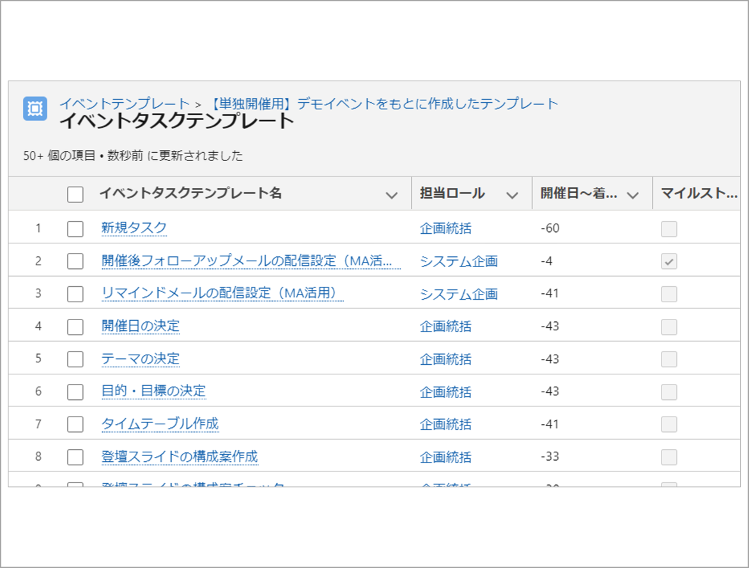Screen dimensions: 749x568
Task: Click the 目的・目標の決定 task link
Action: (x=153, y=391)
